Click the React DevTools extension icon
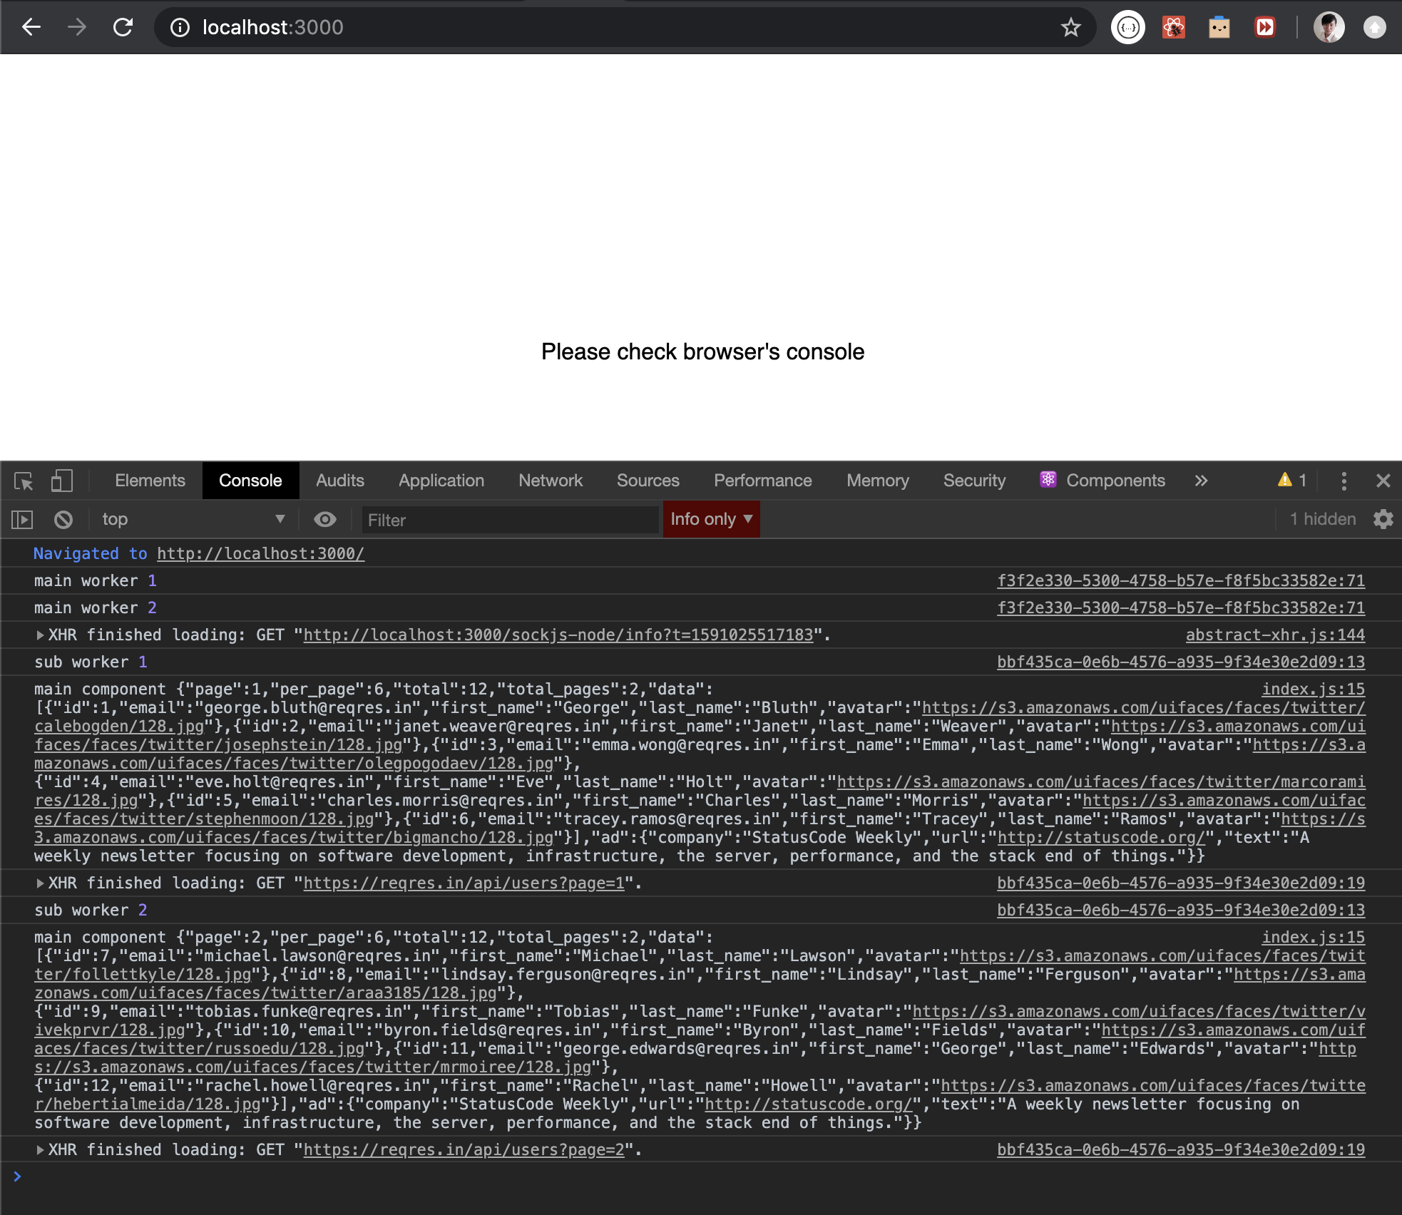 [x=1173, y=28]
